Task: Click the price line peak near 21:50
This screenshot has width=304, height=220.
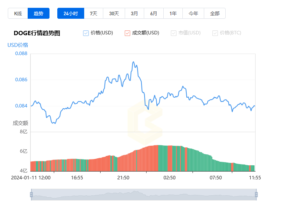Action: 133,62
